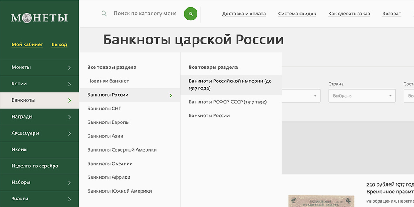Expand the Наборы chevron arrow

(69, 183)
